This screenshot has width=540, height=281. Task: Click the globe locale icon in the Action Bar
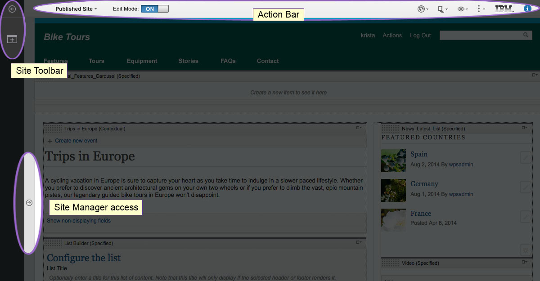pos(421,9)
